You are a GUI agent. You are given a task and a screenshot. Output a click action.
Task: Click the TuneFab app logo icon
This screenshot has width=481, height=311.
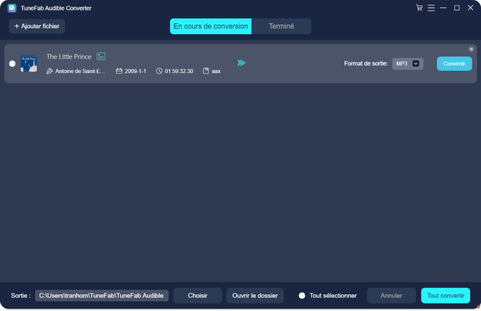click(x=12, y=8)
